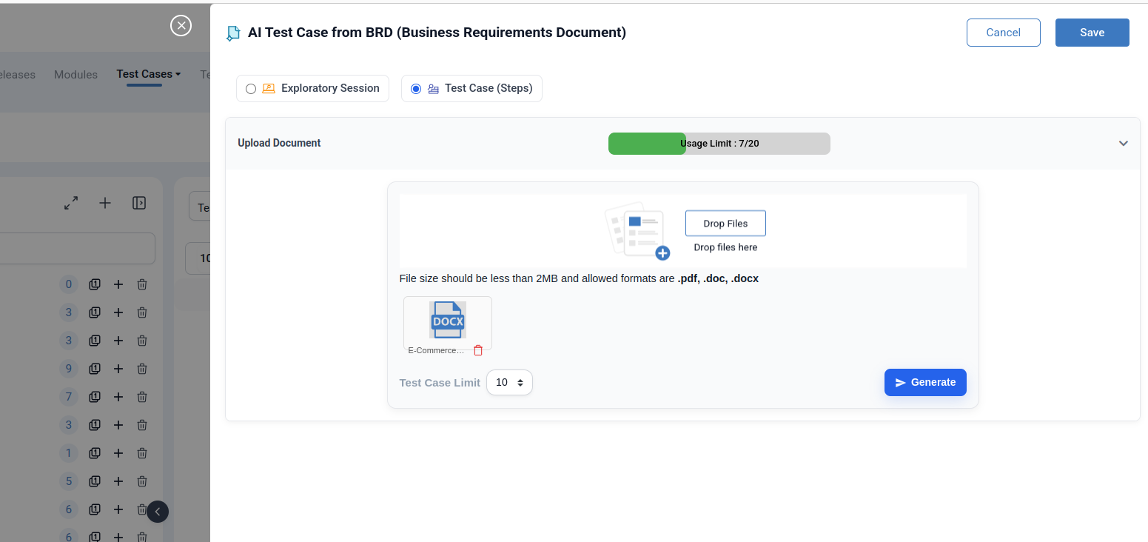Click the expand fullscreen arrows icon

[x=71, y=203]
